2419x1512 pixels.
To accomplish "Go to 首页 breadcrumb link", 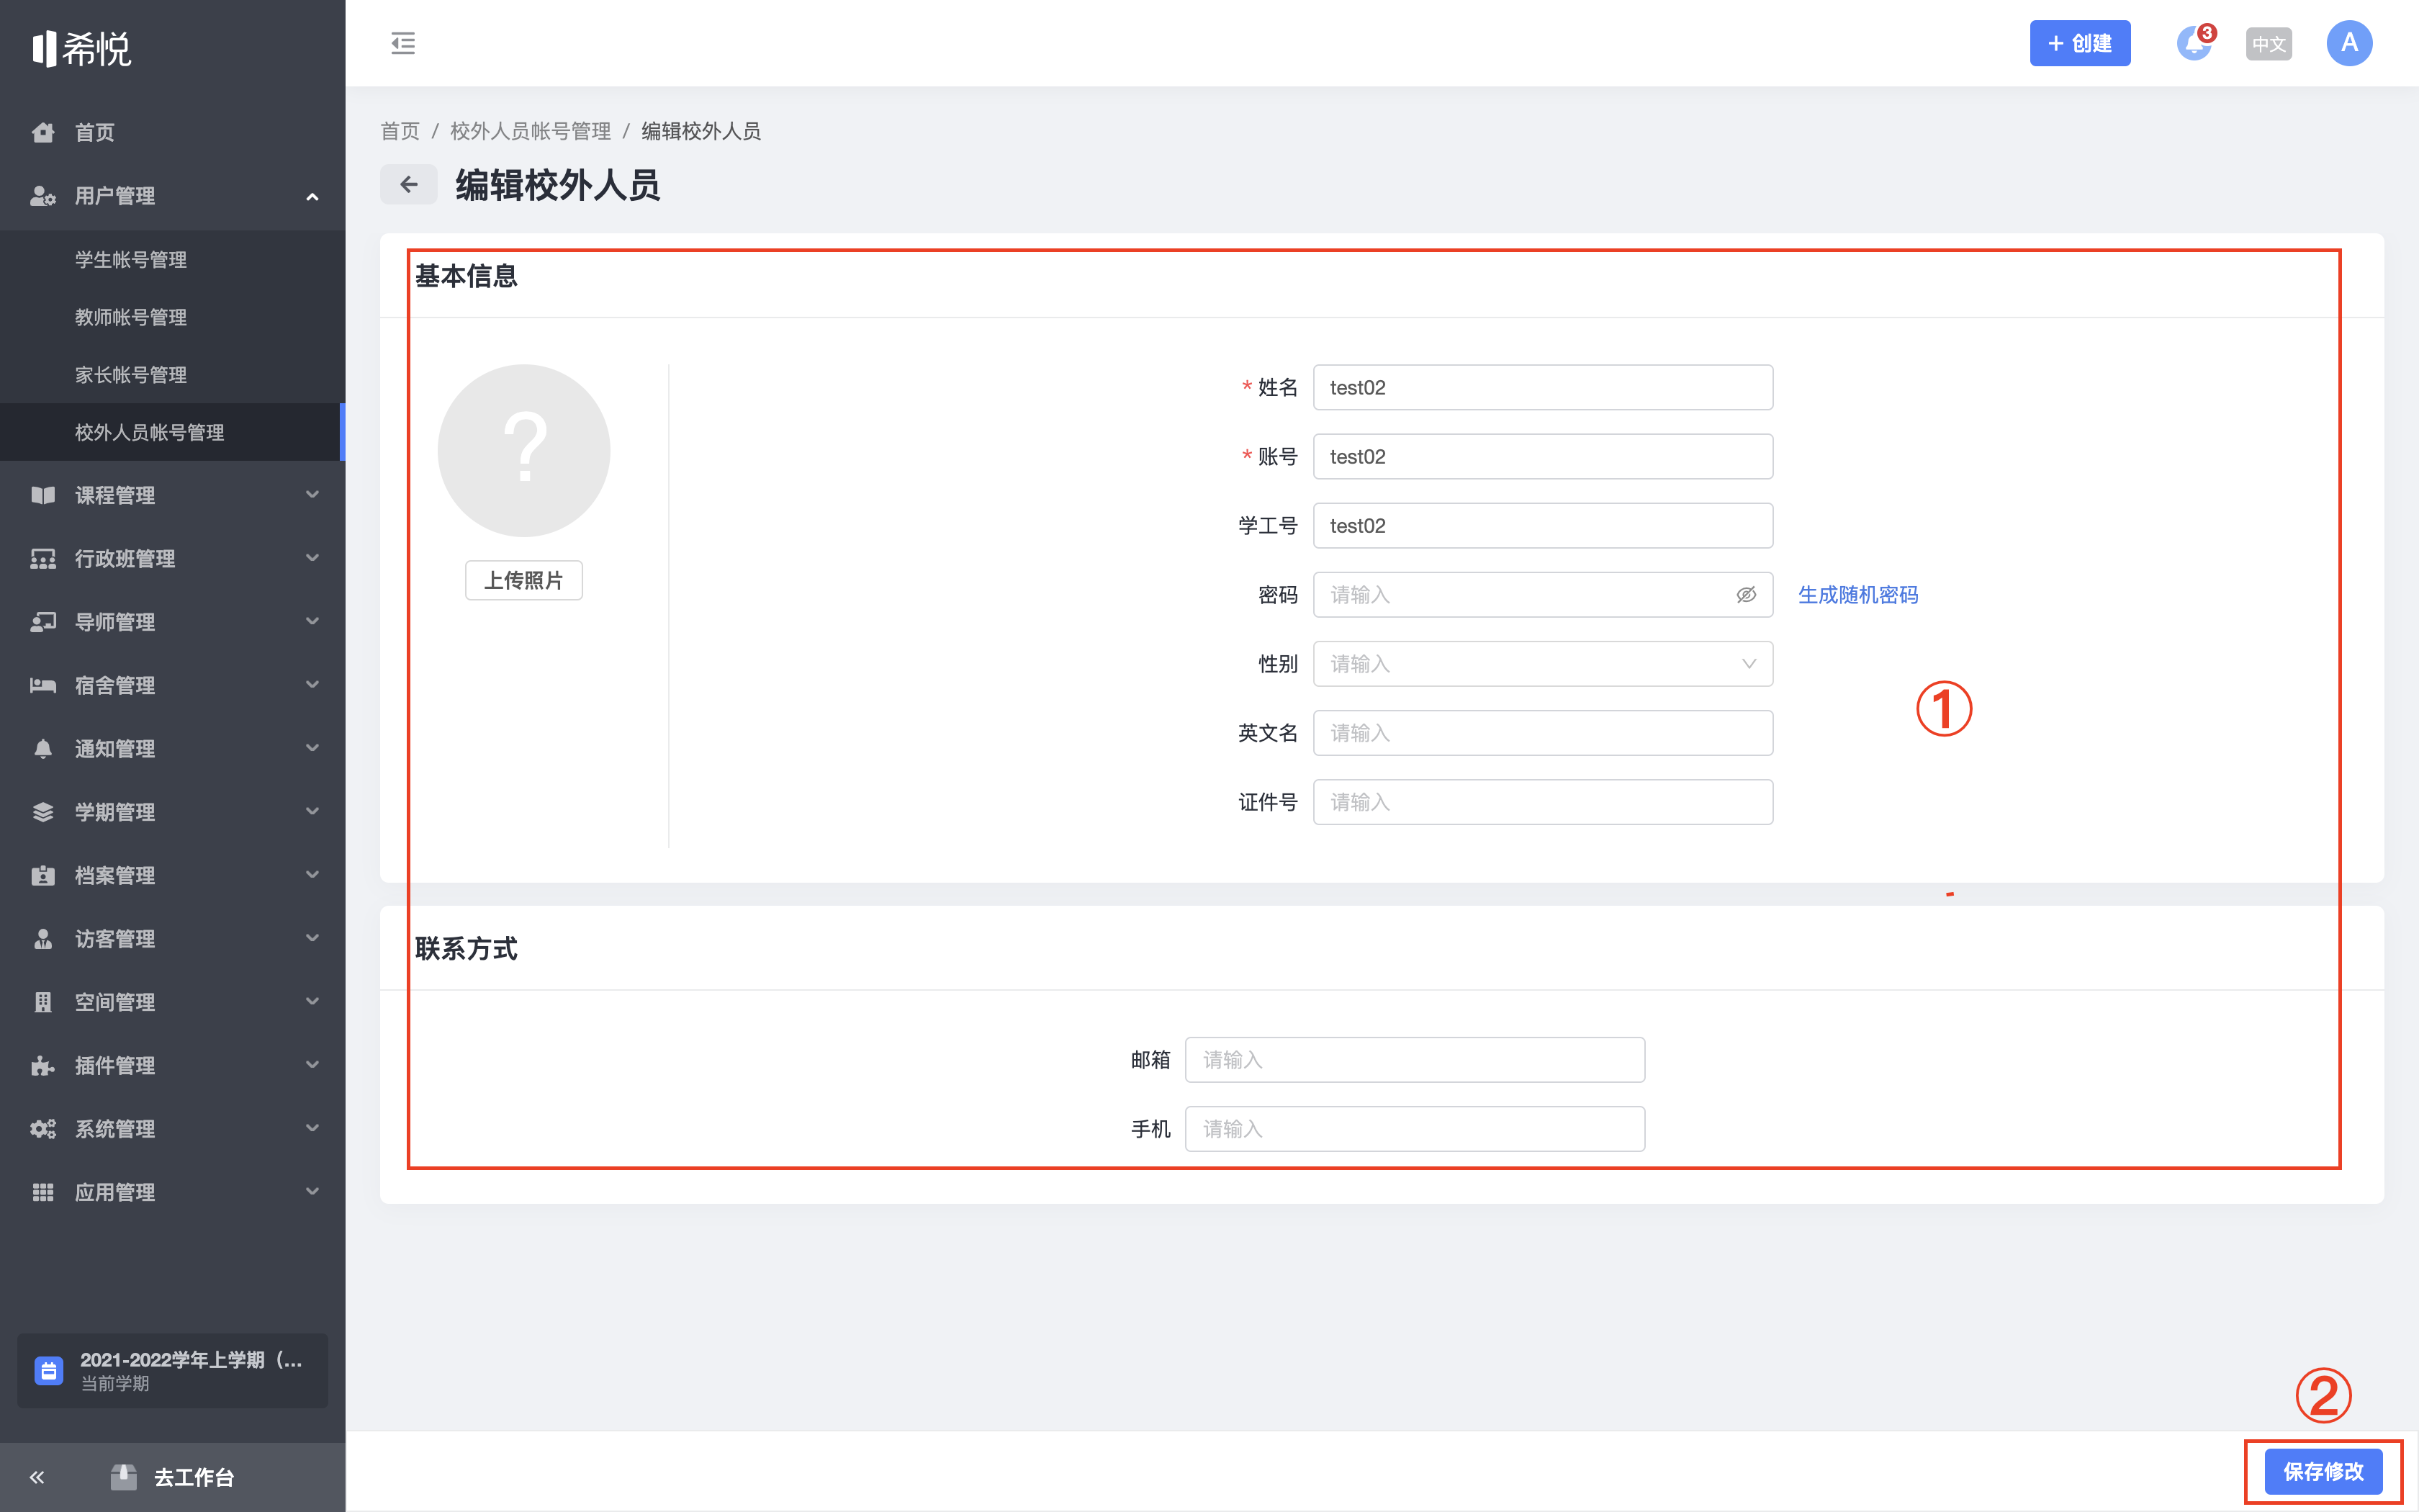I will pyautogui.click(x=400, y=131).
